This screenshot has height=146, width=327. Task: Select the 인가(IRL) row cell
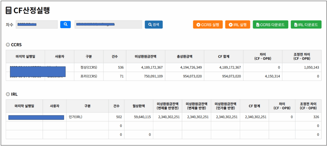pos(87,117)
